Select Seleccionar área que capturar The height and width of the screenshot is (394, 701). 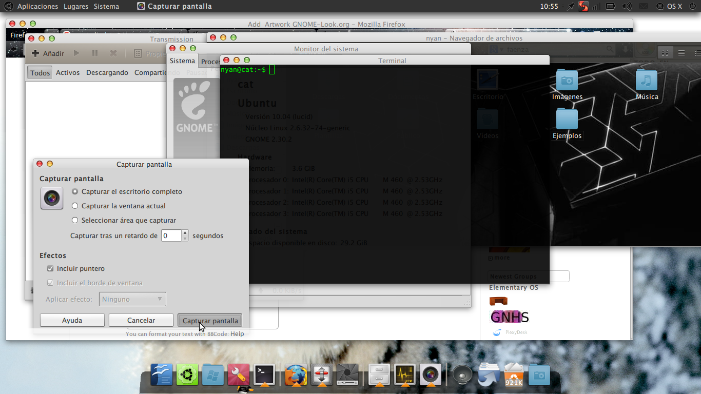click(124, 220)
